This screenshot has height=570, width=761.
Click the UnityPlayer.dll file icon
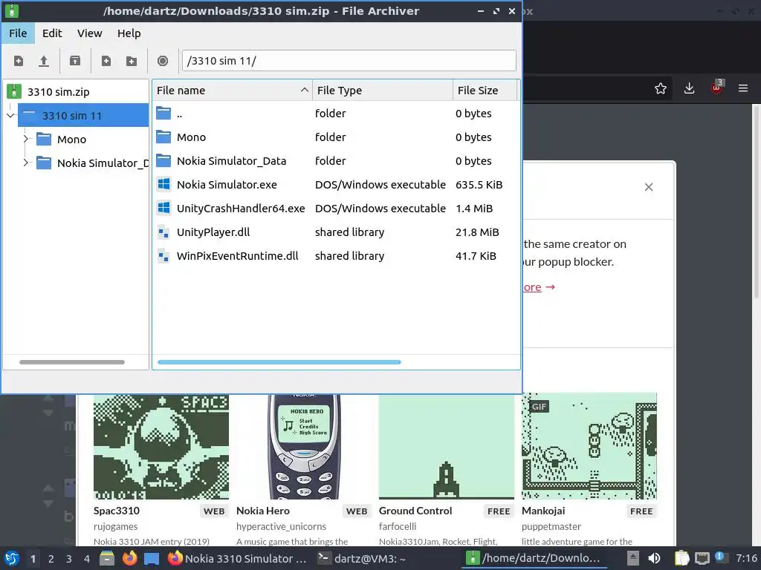(164, 232)
